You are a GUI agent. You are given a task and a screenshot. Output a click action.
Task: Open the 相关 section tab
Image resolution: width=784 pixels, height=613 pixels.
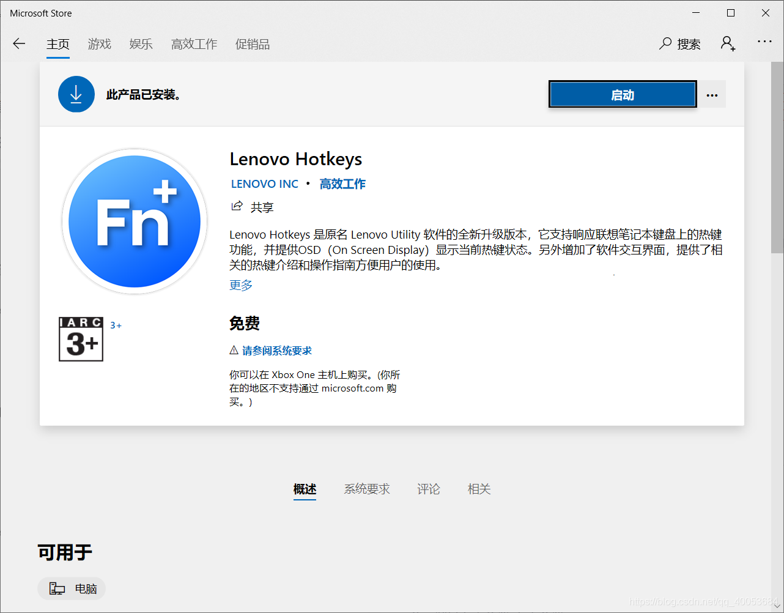coord(479,489)
